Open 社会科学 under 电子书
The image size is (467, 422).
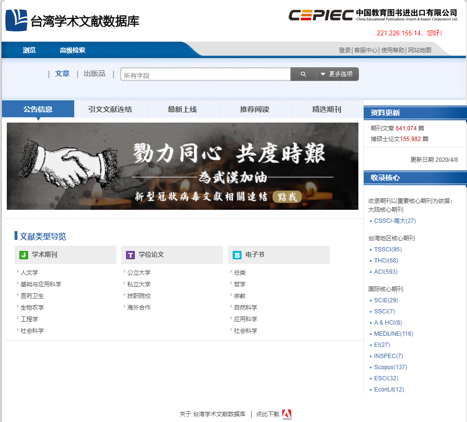245,330
